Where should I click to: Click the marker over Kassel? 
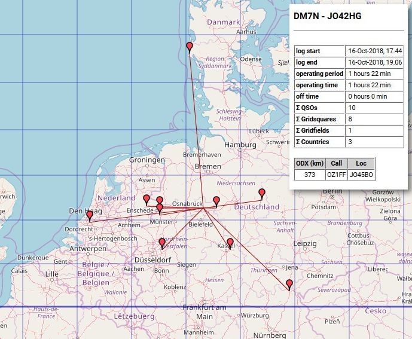(230, 243)
